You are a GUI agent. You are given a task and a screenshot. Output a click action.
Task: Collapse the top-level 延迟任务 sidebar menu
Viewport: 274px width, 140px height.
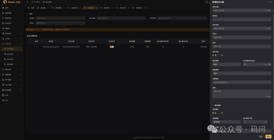12,44
